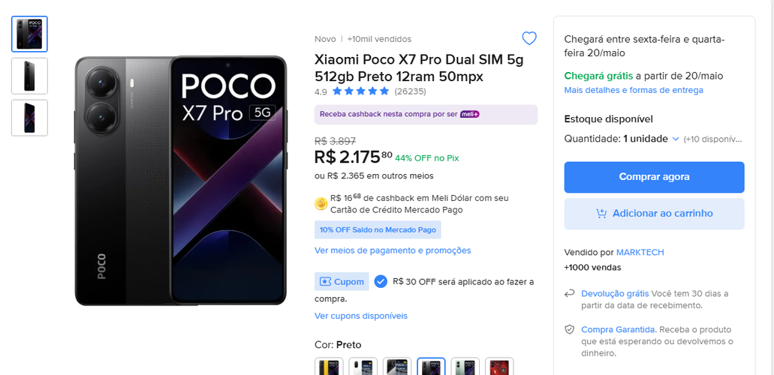Toggle the blue coupon applied checkmark

[381, 281]
